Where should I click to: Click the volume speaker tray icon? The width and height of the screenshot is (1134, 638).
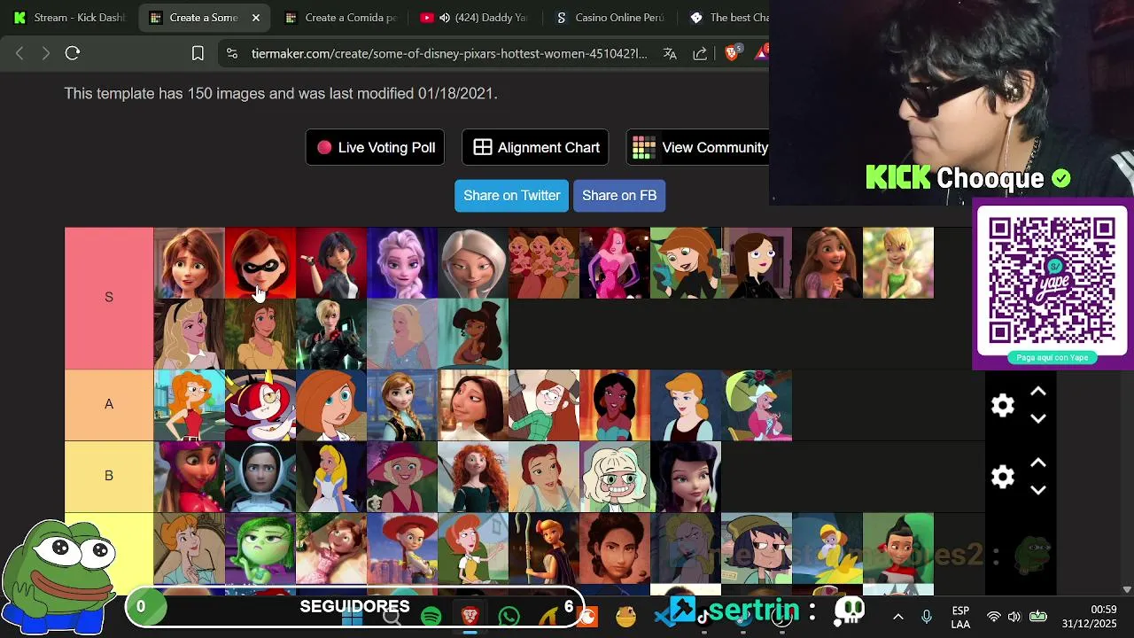coord(1014,617)
